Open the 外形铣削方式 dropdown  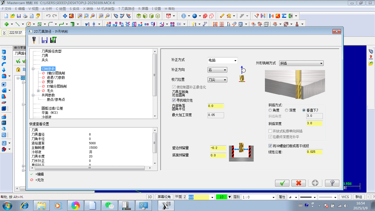(x=301, y=63)
